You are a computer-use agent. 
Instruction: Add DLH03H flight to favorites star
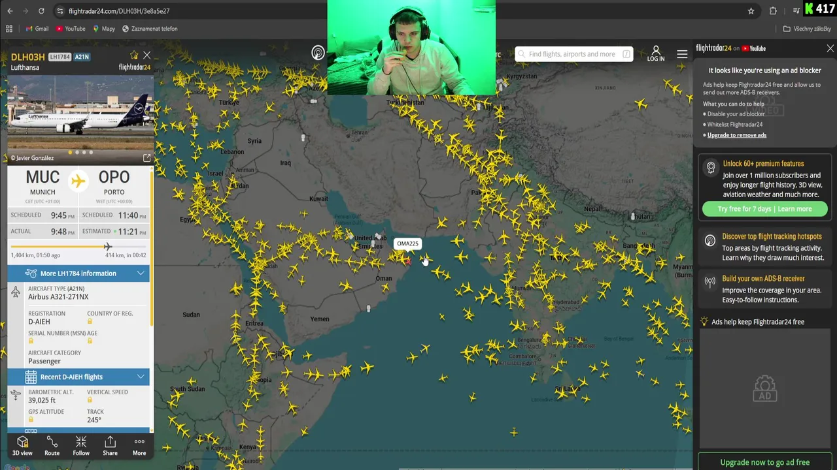click(x=134, y=55)
